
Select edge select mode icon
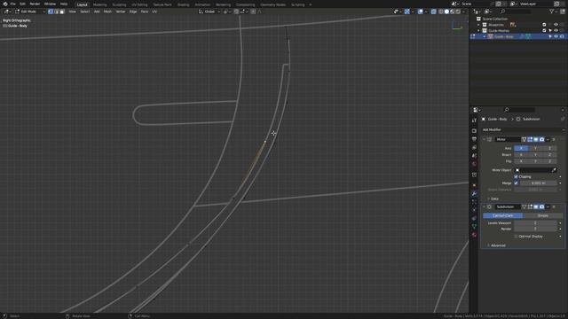click(x=56, y=12)
